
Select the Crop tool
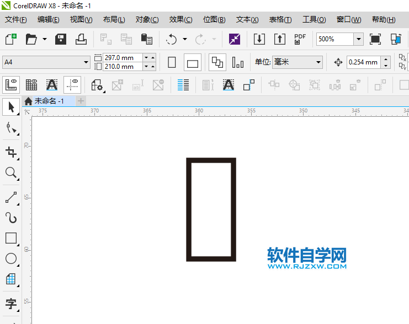click(x=11, y=152)
